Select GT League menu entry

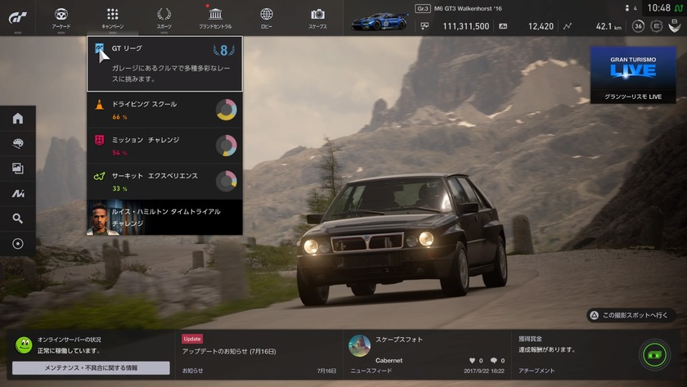(x=164, y=63)
